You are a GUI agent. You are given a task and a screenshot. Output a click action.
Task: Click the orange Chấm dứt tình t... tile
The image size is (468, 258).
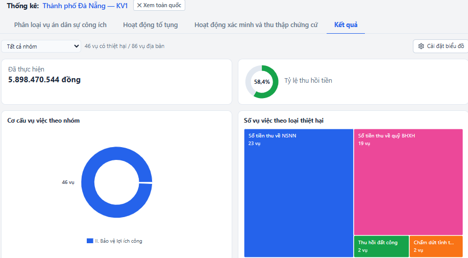pos(436,246)
